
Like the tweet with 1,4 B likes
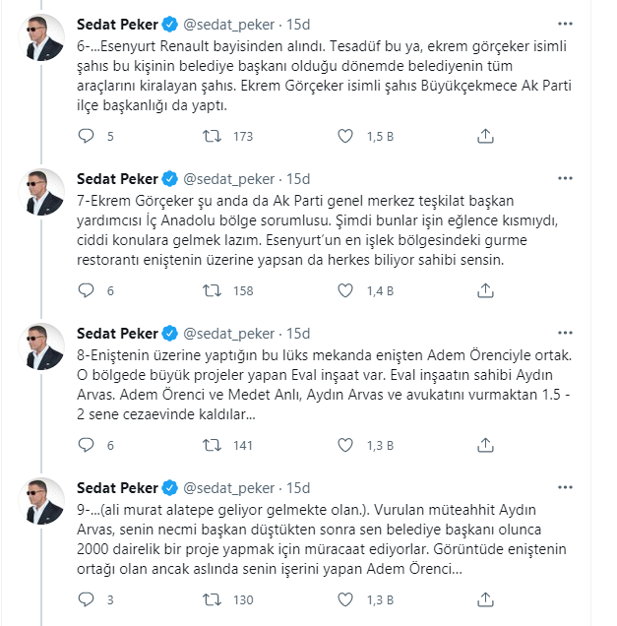[345, 290]
